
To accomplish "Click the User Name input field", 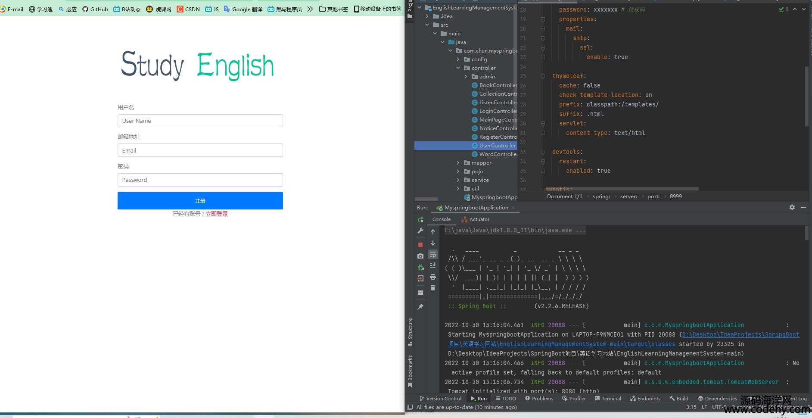I will [x=200, y=121].
